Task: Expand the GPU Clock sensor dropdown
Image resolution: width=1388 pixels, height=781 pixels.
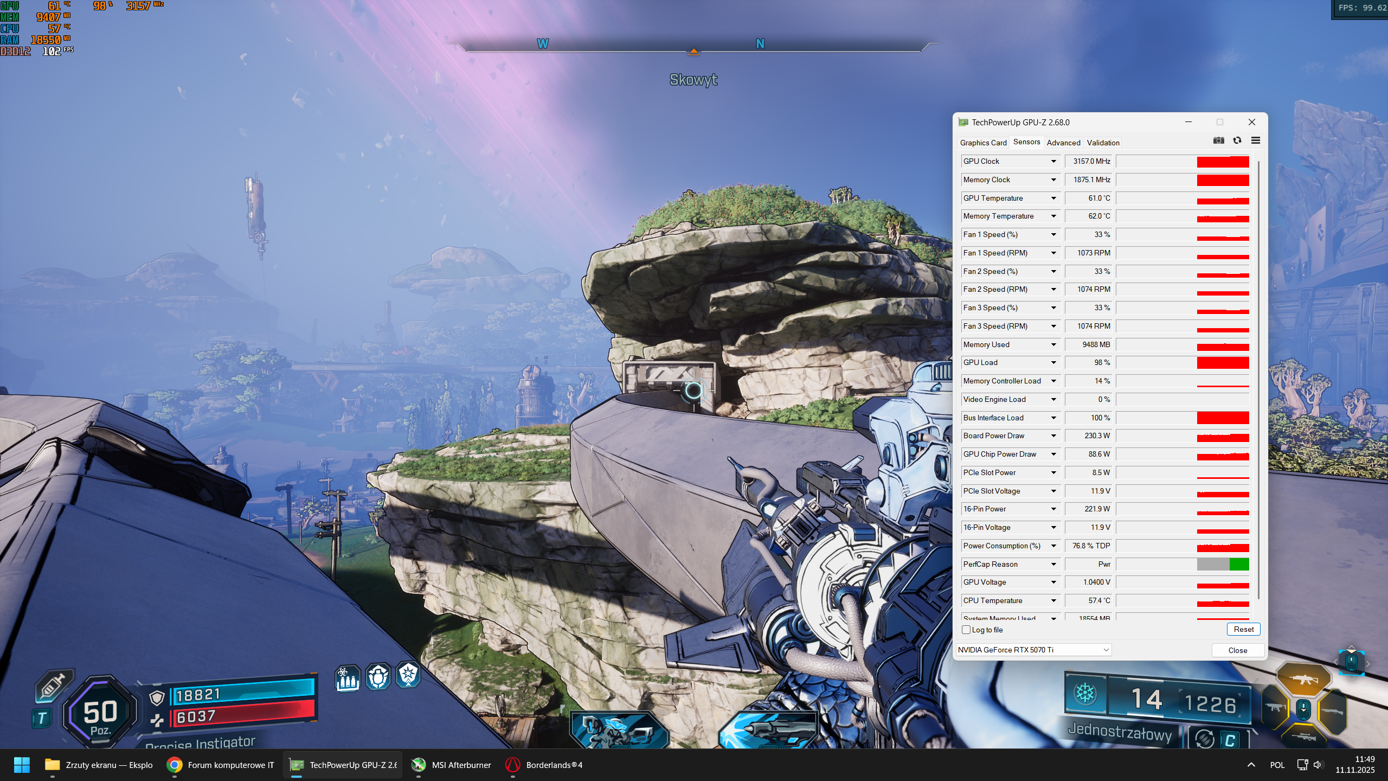Action: coord(1053,161)
